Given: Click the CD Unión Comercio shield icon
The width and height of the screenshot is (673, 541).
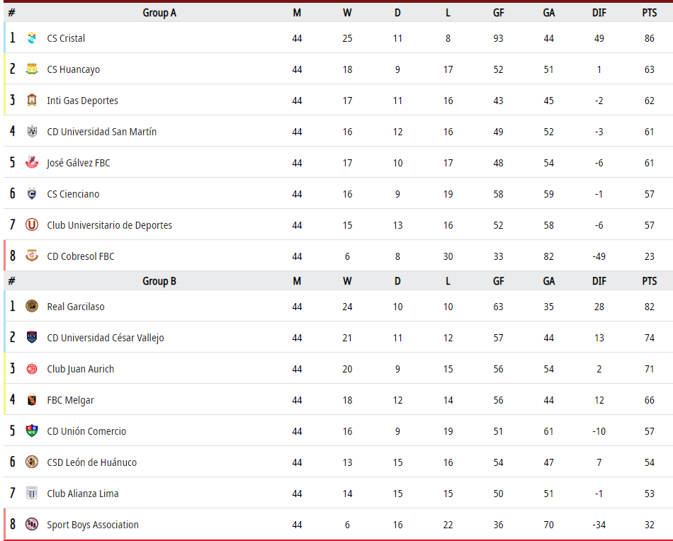Looking at the screenshot, I should coord(32,431).
